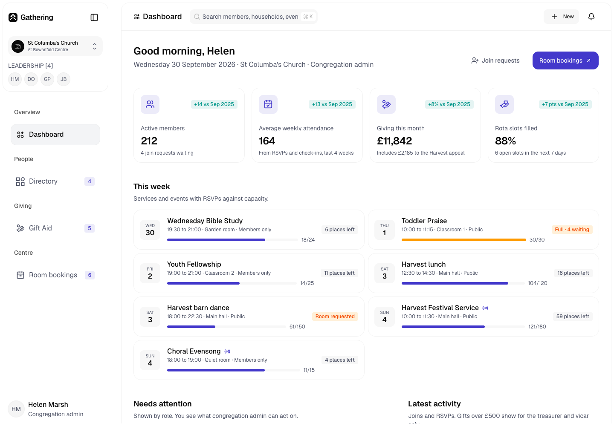Click the Gathering app logo
Viewport: 614px width, 426px height.
(x=13, y=17)
